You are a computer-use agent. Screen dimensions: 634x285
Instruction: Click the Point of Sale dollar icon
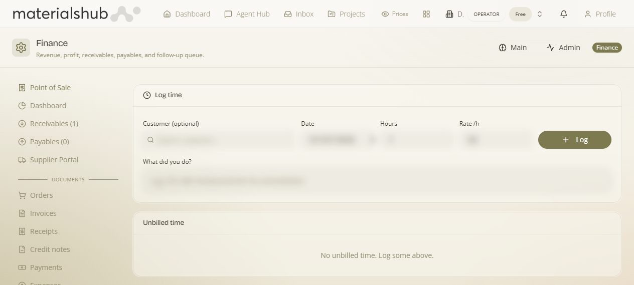22,88
